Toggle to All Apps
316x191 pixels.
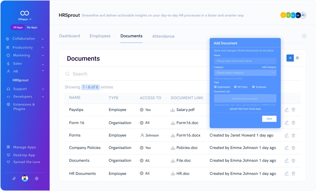[x=18, y=27]
